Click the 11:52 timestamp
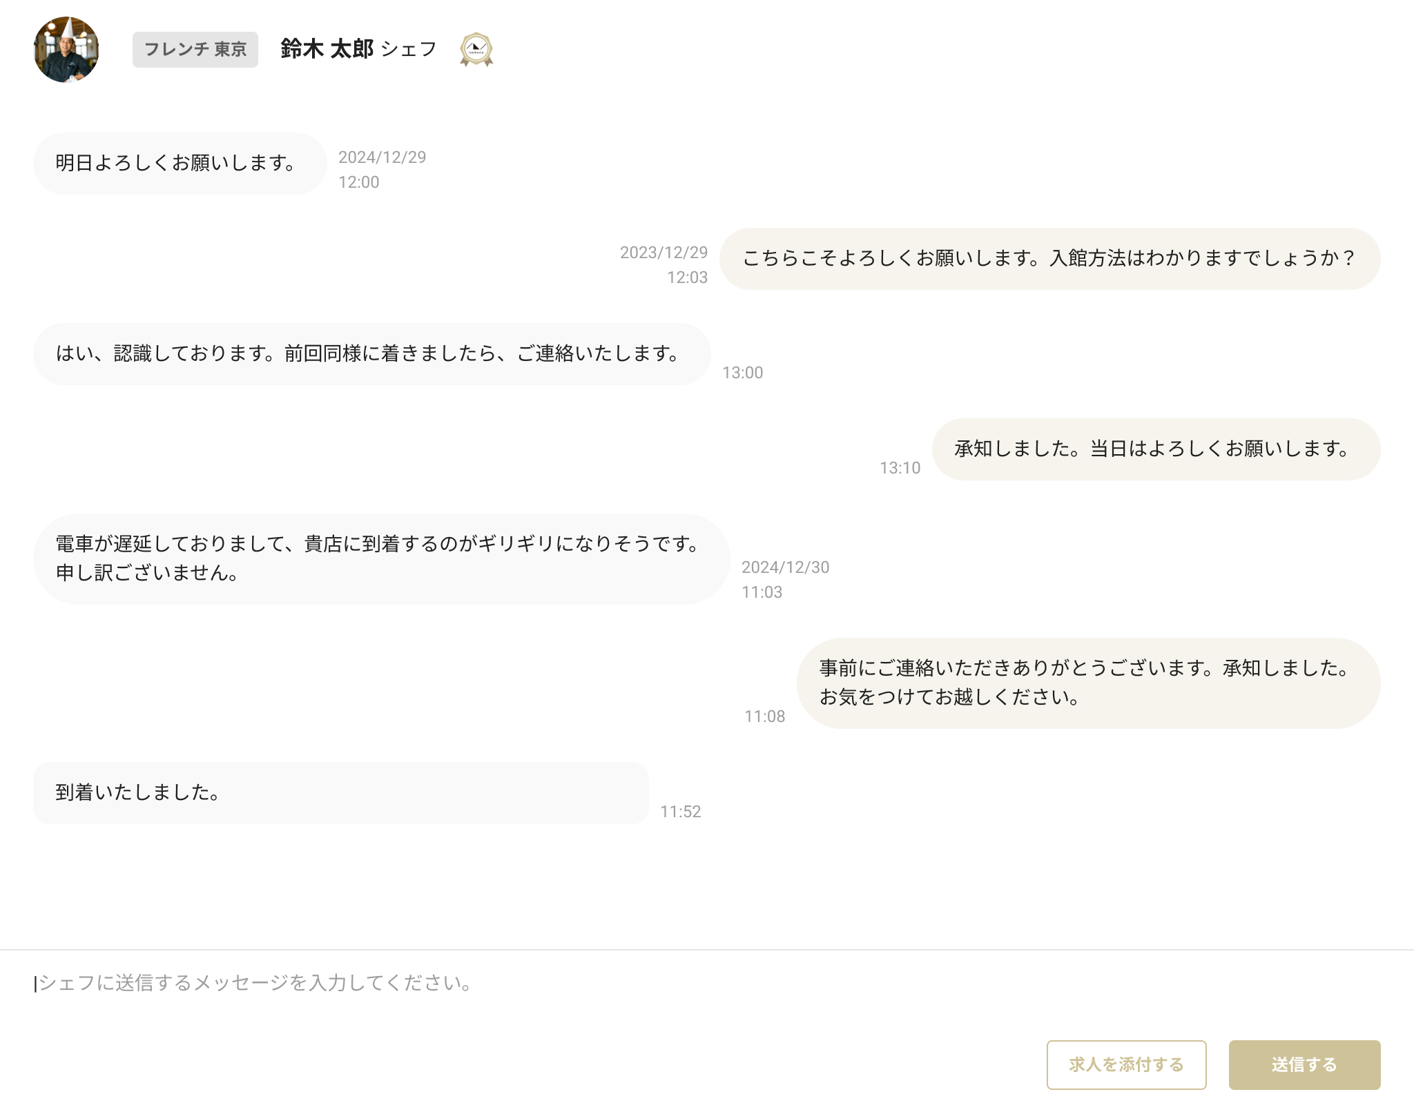The width and height of the screenshot is (1414, 1112). click(x=681, y=812)
